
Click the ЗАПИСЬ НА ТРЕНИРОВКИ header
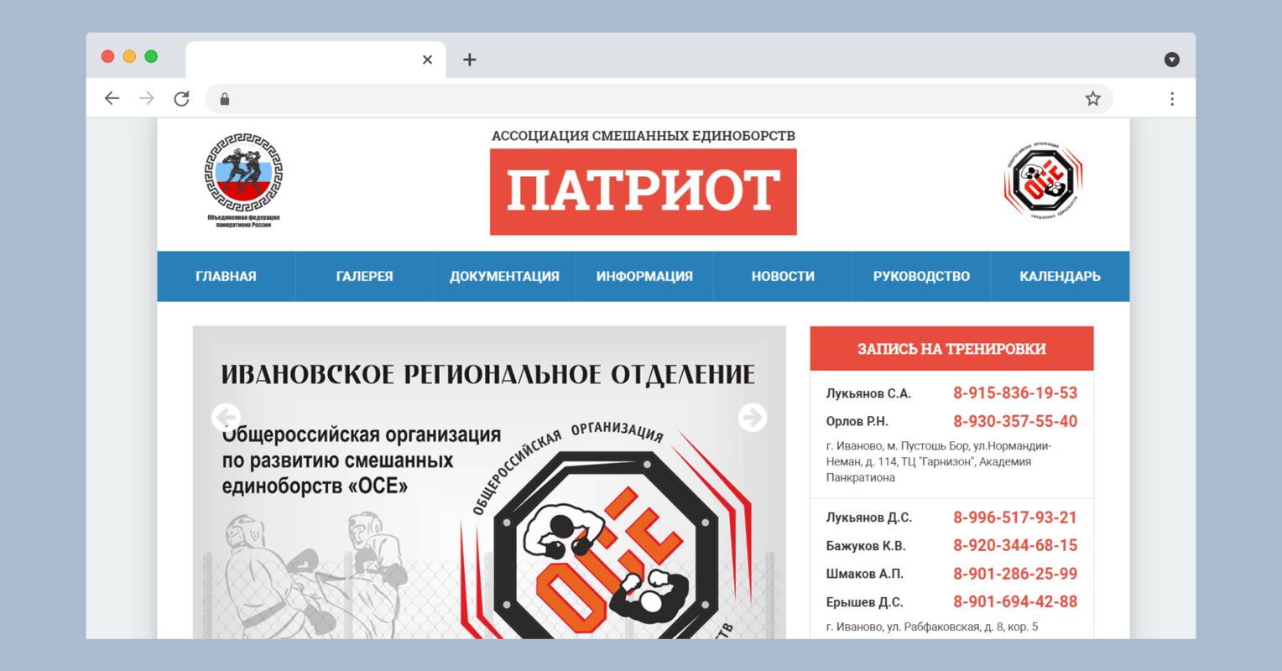(x=951, y=348)
